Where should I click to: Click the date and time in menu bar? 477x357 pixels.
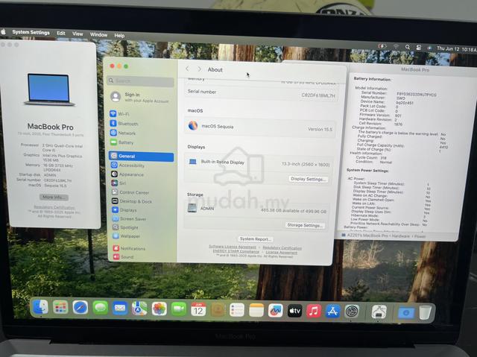coord(456,48)
